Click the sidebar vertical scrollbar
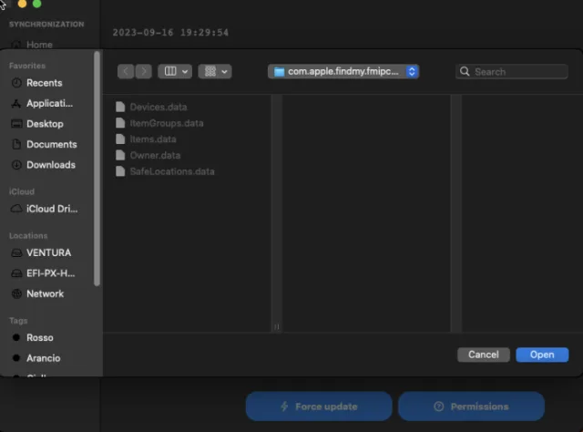This screenshot has height=432, width=583. tap(97, 169)
